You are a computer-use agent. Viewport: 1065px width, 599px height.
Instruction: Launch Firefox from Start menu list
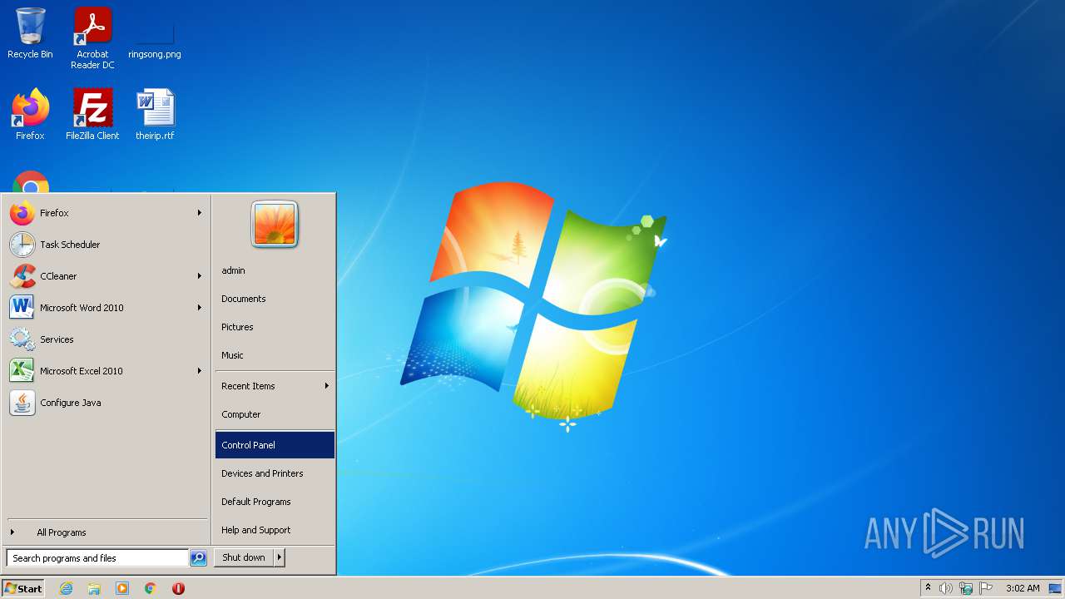coord(106,213)
